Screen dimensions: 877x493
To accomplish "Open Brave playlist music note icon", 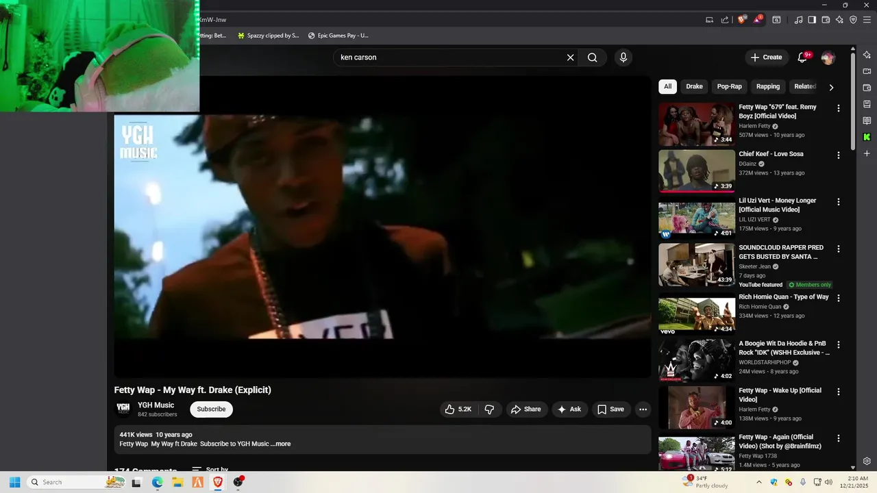I will point(798,20).
